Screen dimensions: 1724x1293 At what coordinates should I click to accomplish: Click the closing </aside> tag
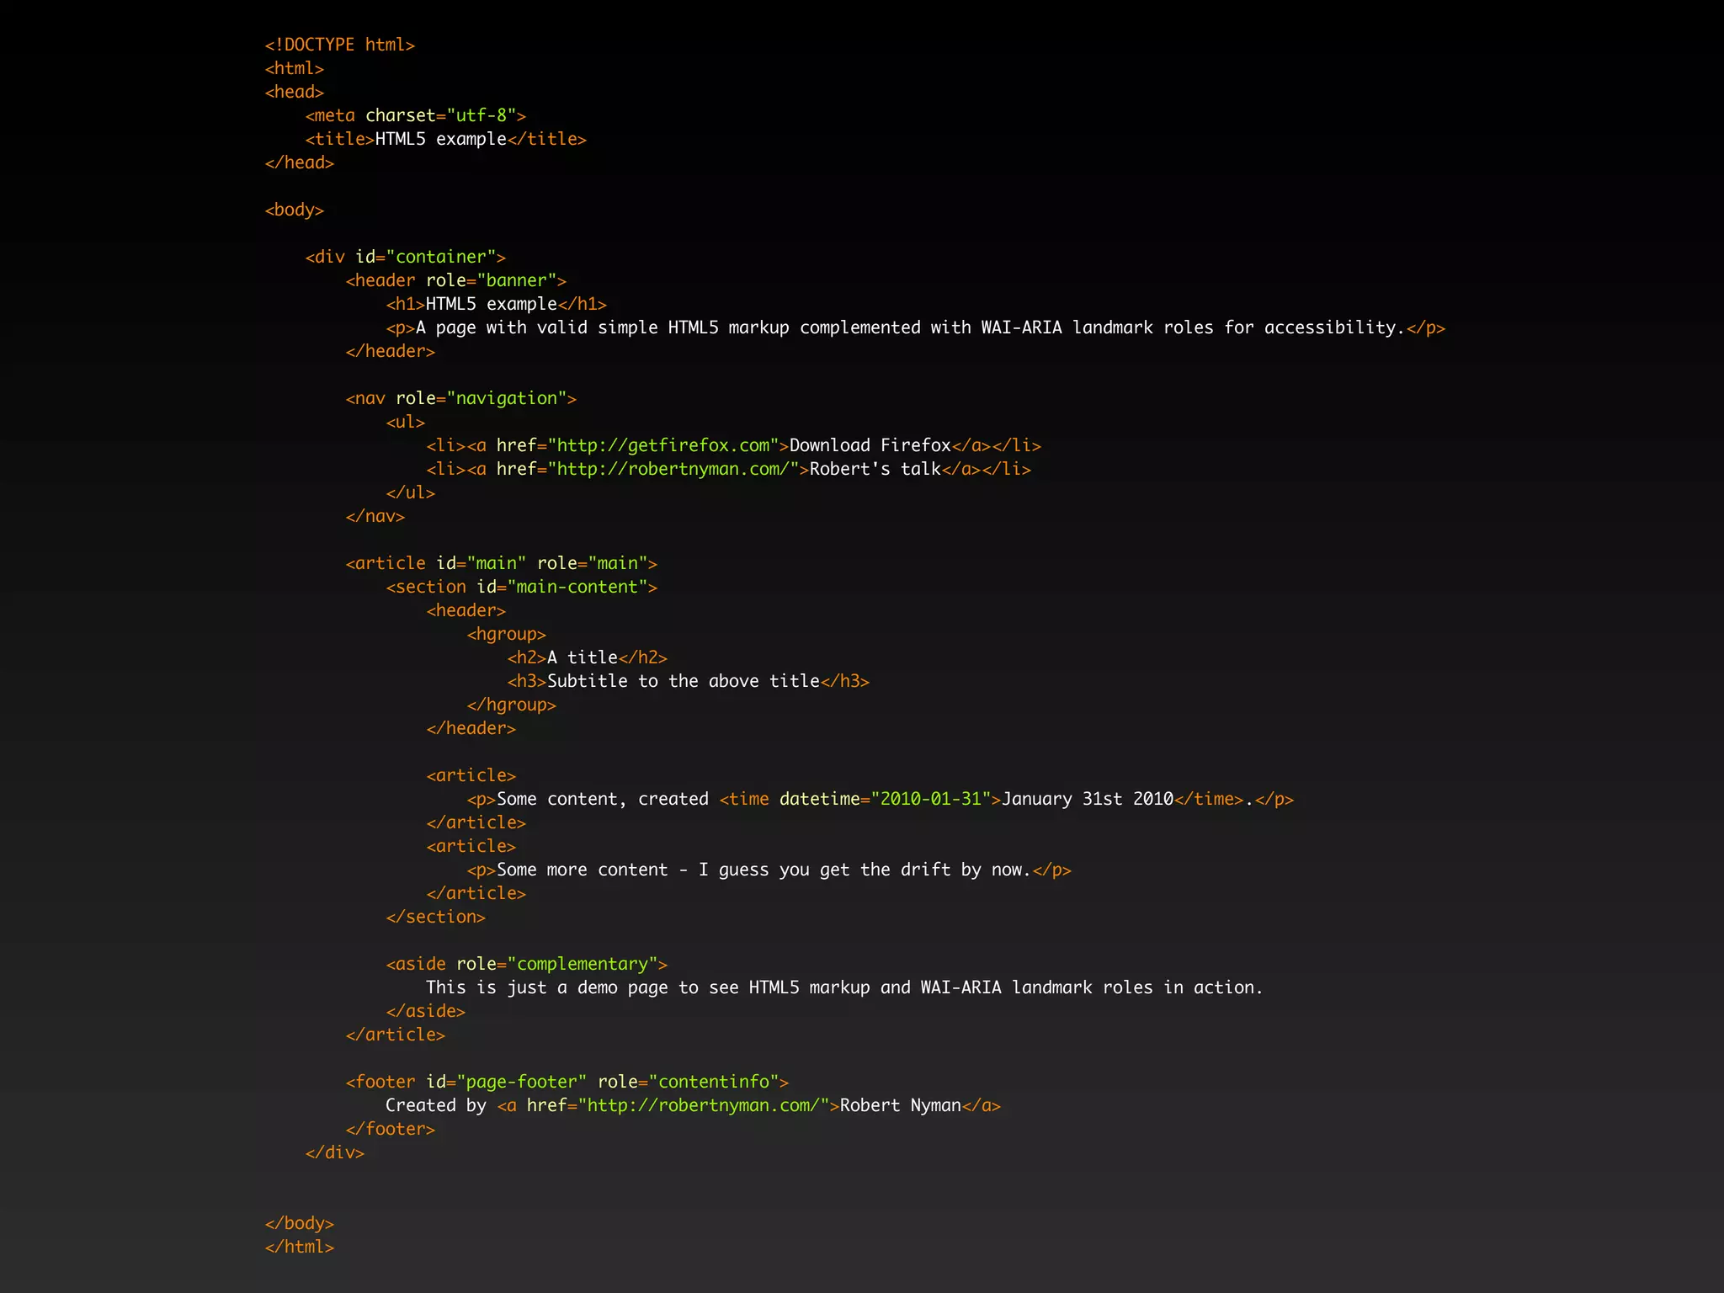tap(426, 1011)
